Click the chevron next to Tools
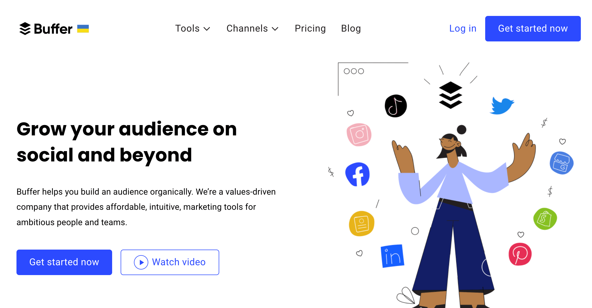Screen dimensions: 592x308 [207, 29]
